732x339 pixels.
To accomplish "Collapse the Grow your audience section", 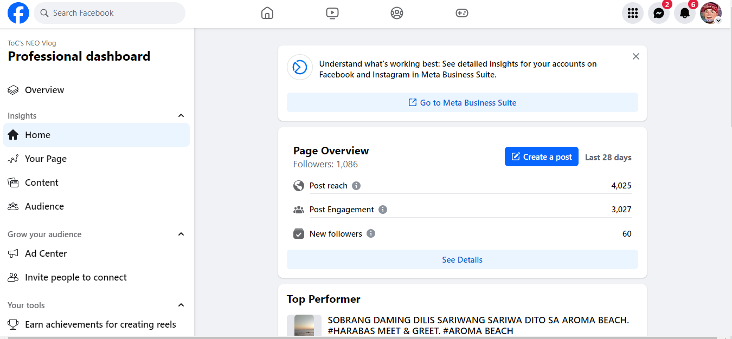I will [x=181, y=234].
